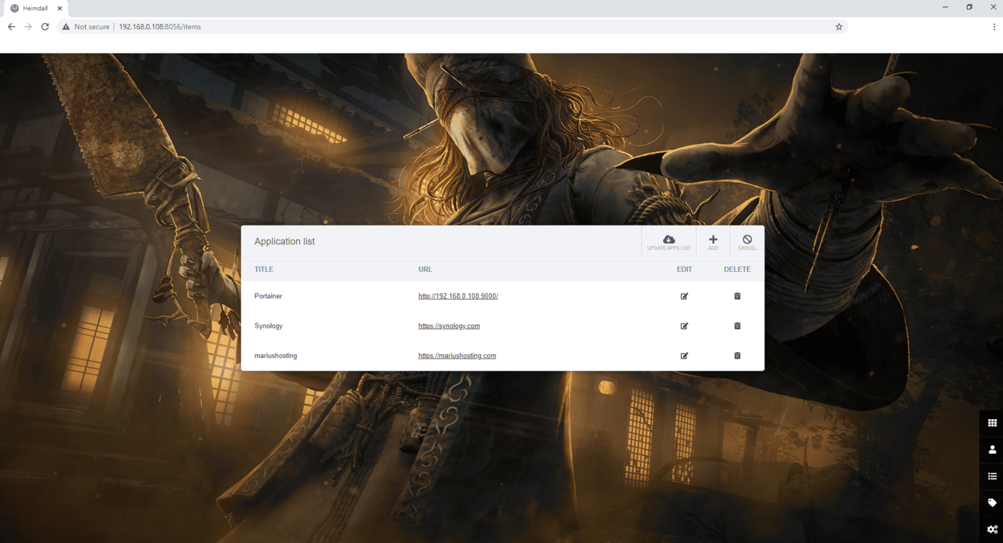Go back in browser history

pyautogui.click(x=11, y=27)
